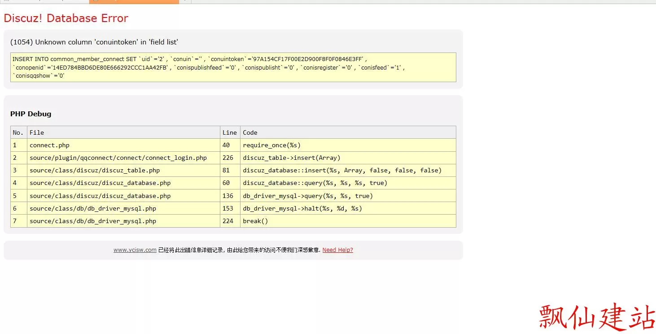Select the discuz_table->insert(Array) code cell

coord(348,158)
